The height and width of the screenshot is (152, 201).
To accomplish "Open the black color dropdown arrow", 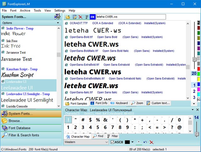I will [133, 142].
